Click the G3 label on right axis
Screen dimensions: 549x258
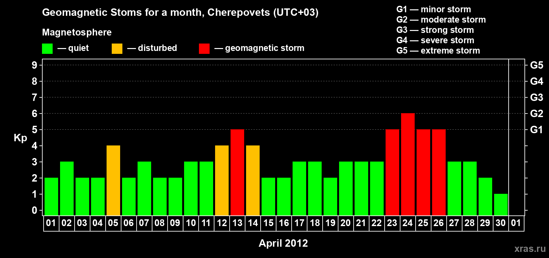tap(537, 97)
